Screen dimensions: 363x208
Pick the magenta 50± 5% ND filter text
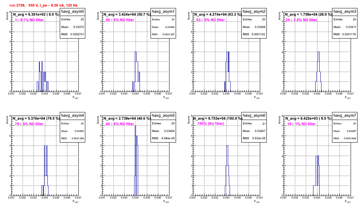[120, 20]
